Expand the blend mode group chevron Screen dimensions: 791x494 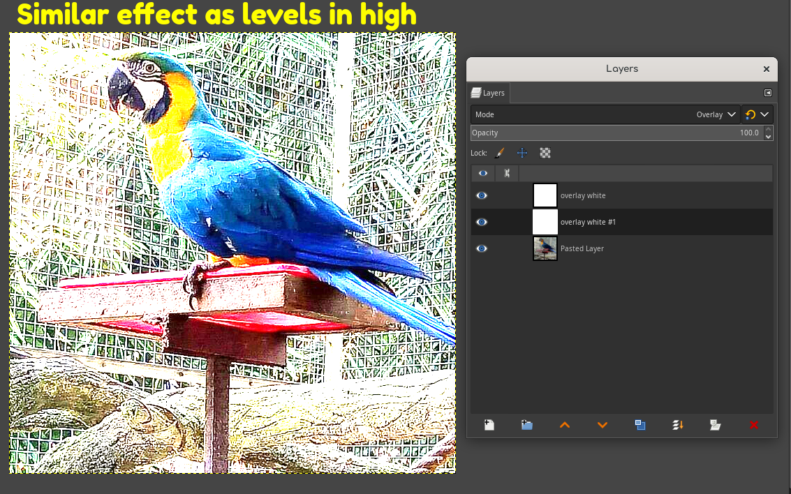pyautogui.click(x=764, y=114)
